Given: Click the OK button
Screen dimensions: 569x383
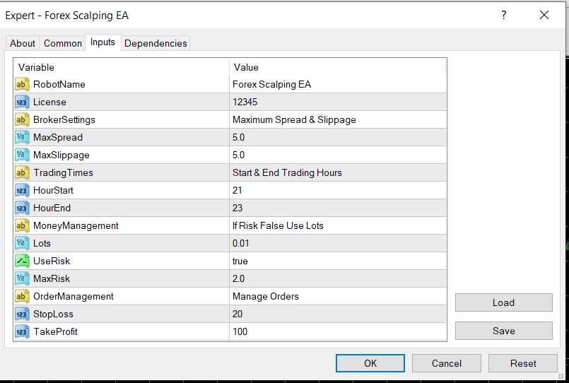Looking at the screenshot, I should click(370, 363).
